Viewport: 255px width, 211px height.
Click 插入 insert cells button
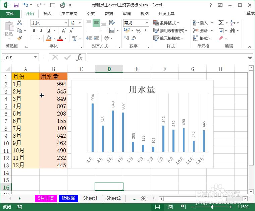tap(200, 23)
